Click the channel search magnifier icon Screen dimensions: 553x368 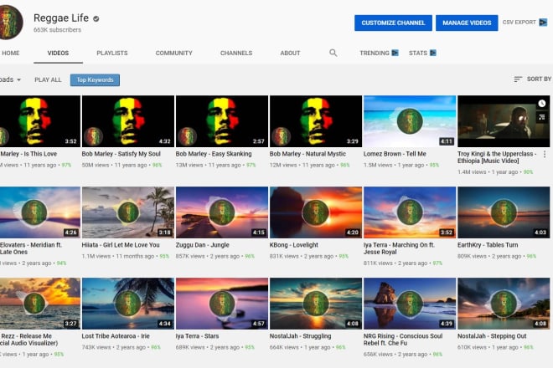(333, 53)
